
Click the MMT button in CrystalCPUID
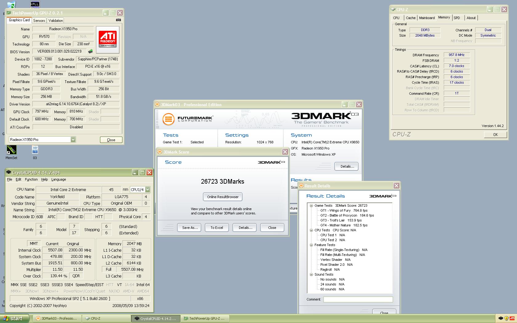coord(34,243)
